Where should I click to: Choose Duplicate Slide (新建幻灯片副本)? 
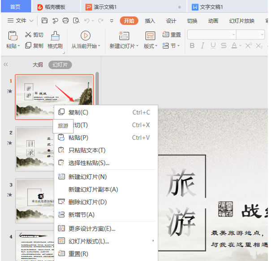106,190
